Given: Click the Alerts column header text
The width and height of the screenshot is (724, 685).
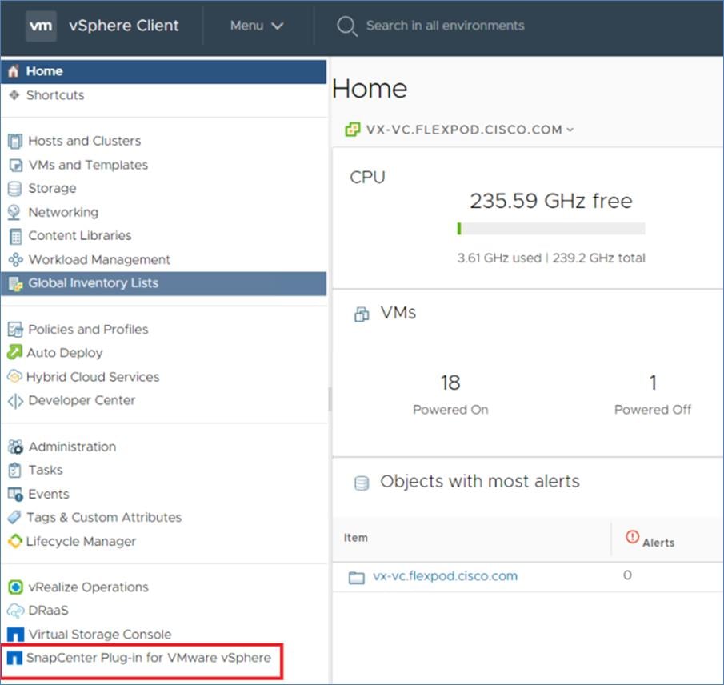Looking at the screenshot, I should click(658, 543).
